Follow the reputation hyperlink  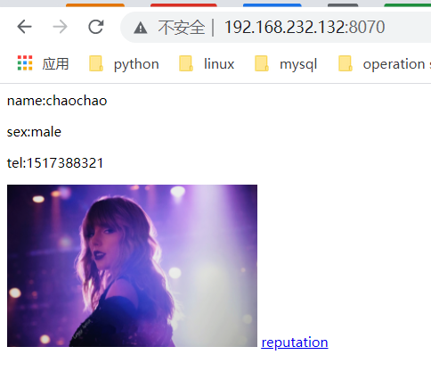(295, 343)
